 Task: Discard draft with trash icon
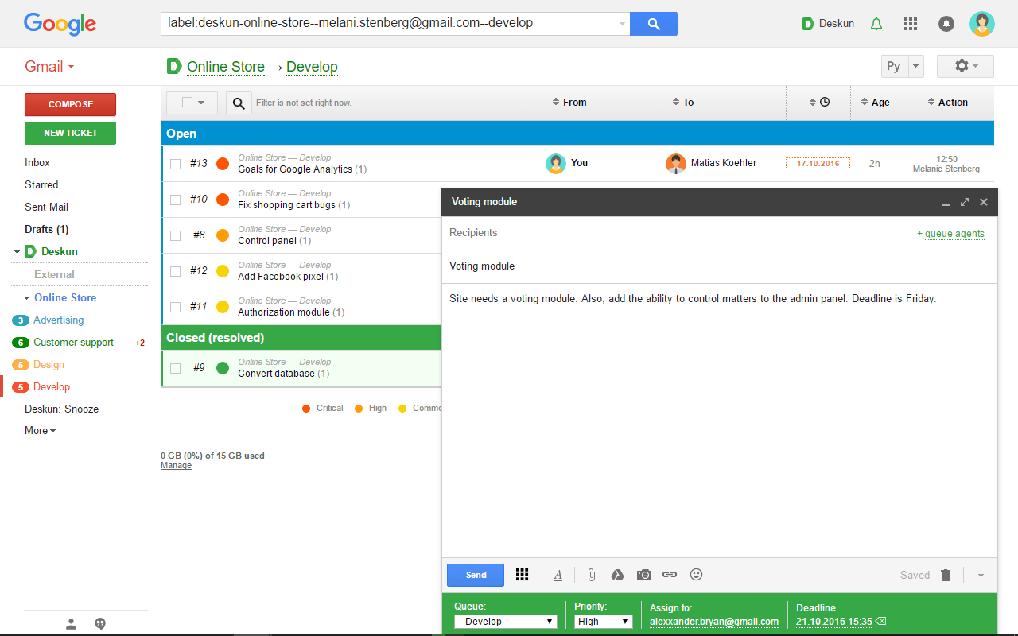(946, 575)
